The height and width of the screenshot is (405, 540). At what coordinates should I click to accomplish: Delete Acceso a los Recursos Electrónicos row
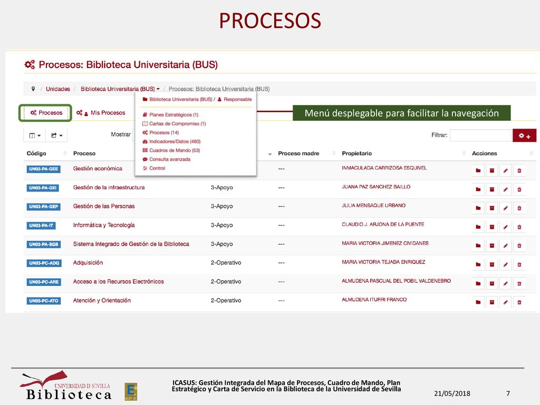519,283
